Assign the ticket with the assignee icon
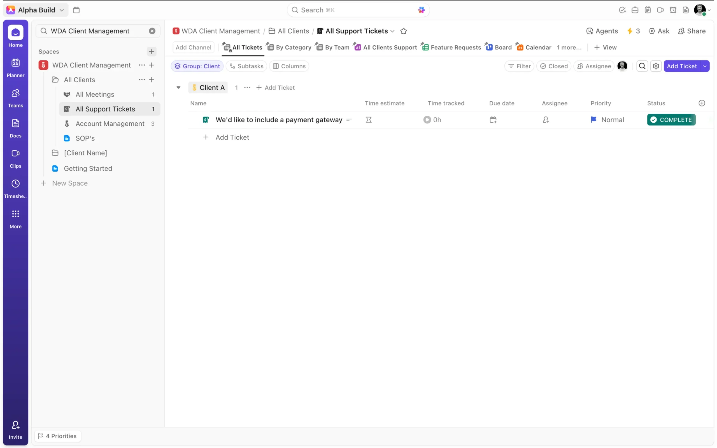The width and height of the screenshot is (717, 448). coord(546,120)
